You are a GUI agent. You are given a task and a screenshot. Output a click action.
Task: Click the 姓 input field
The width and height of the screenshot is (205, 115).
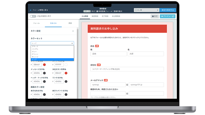point(108,54)
